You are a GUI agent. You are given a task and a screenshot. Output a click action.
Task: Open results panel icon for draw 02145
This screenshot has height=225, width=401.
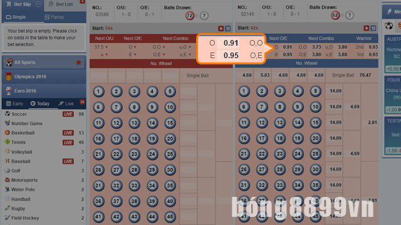coord(373,28)
